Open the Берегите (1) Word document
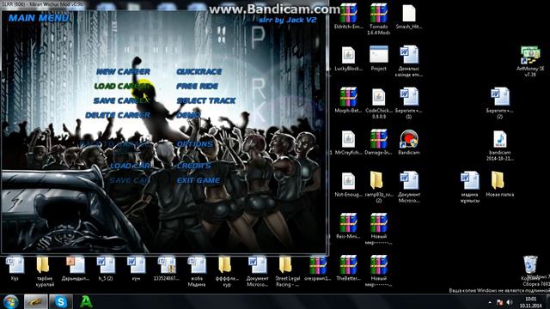This screenshot has width=550, height=309. click(x=409, y=97)
